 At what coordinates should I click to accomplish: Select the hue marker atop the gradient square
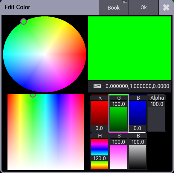[33, 95]
